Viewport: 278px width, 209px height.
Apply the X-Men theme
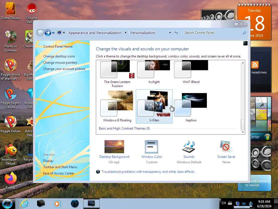pos(154,106)
